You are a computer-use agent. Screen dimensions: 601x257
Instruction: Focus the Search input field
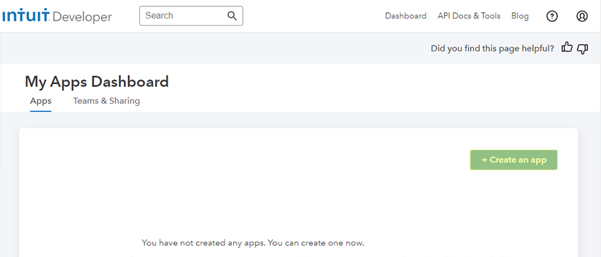183,16
